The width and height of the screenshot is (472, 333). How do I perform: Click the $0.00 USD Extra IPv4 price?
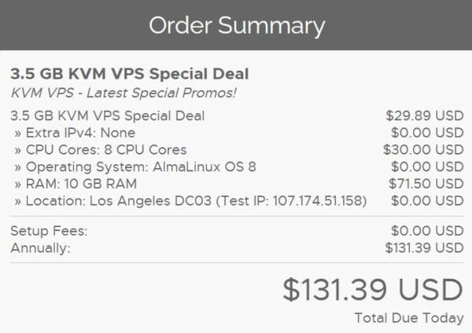tap(427, 133)
